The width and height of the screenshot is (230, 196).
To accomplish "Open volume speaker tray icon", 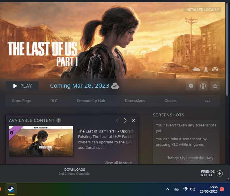I will pos(192,189).
